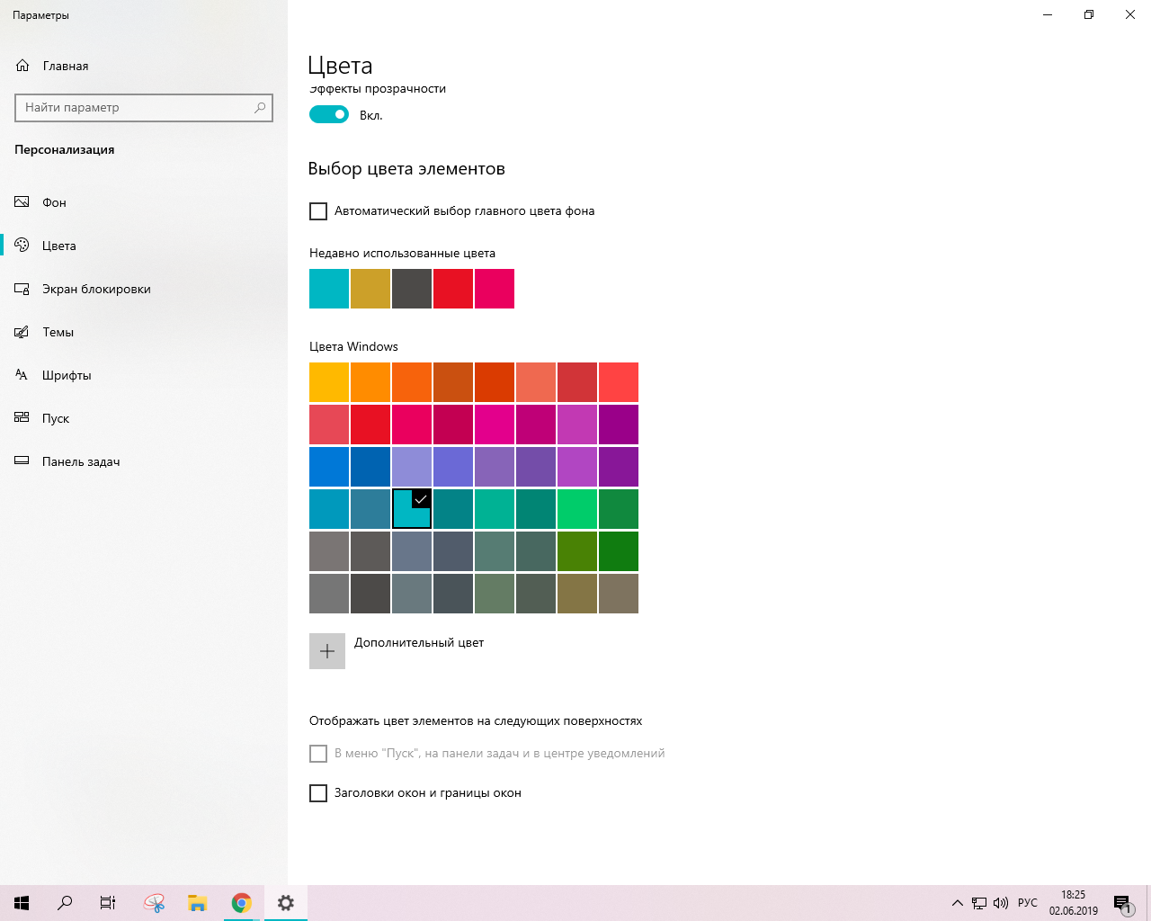The height and width of the screenshot is (921, 1151).
Task: Check Заголовки окон и границы окон
Action: (318, 793)
